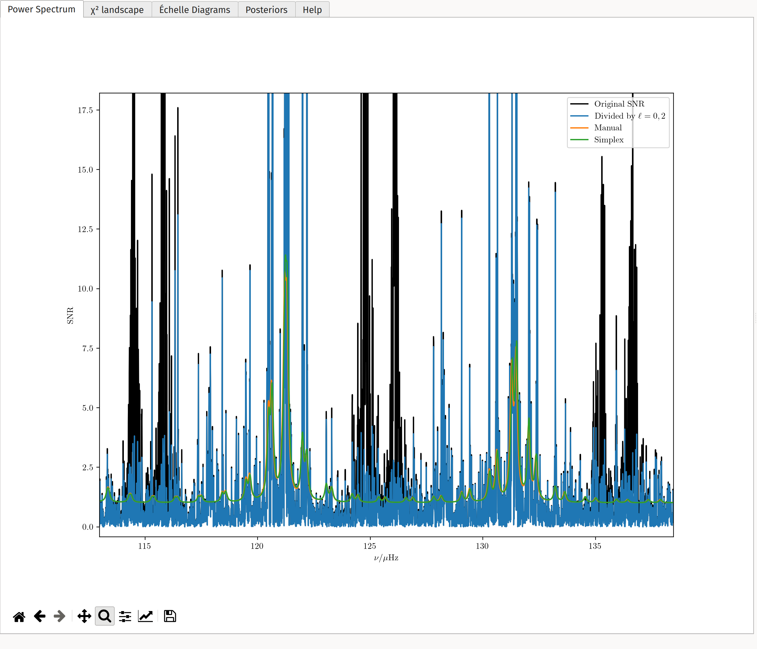
Task: Click the x-axis tick label 125
Action: 369,546
